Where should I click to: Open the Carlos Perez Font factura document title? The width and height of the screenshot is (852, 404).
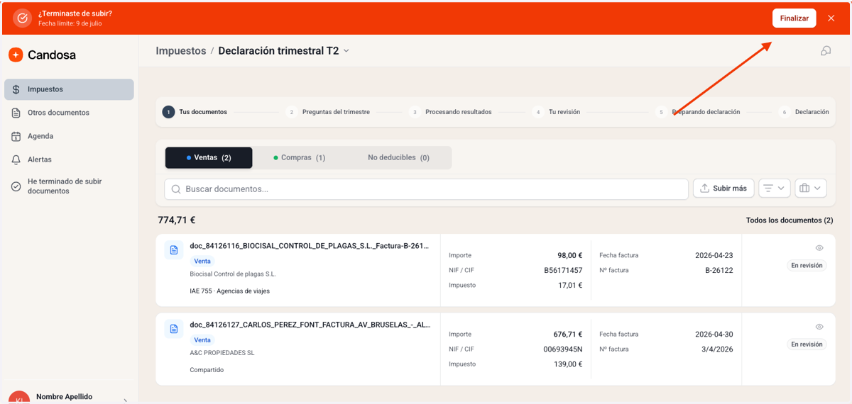tap(310, 325)
